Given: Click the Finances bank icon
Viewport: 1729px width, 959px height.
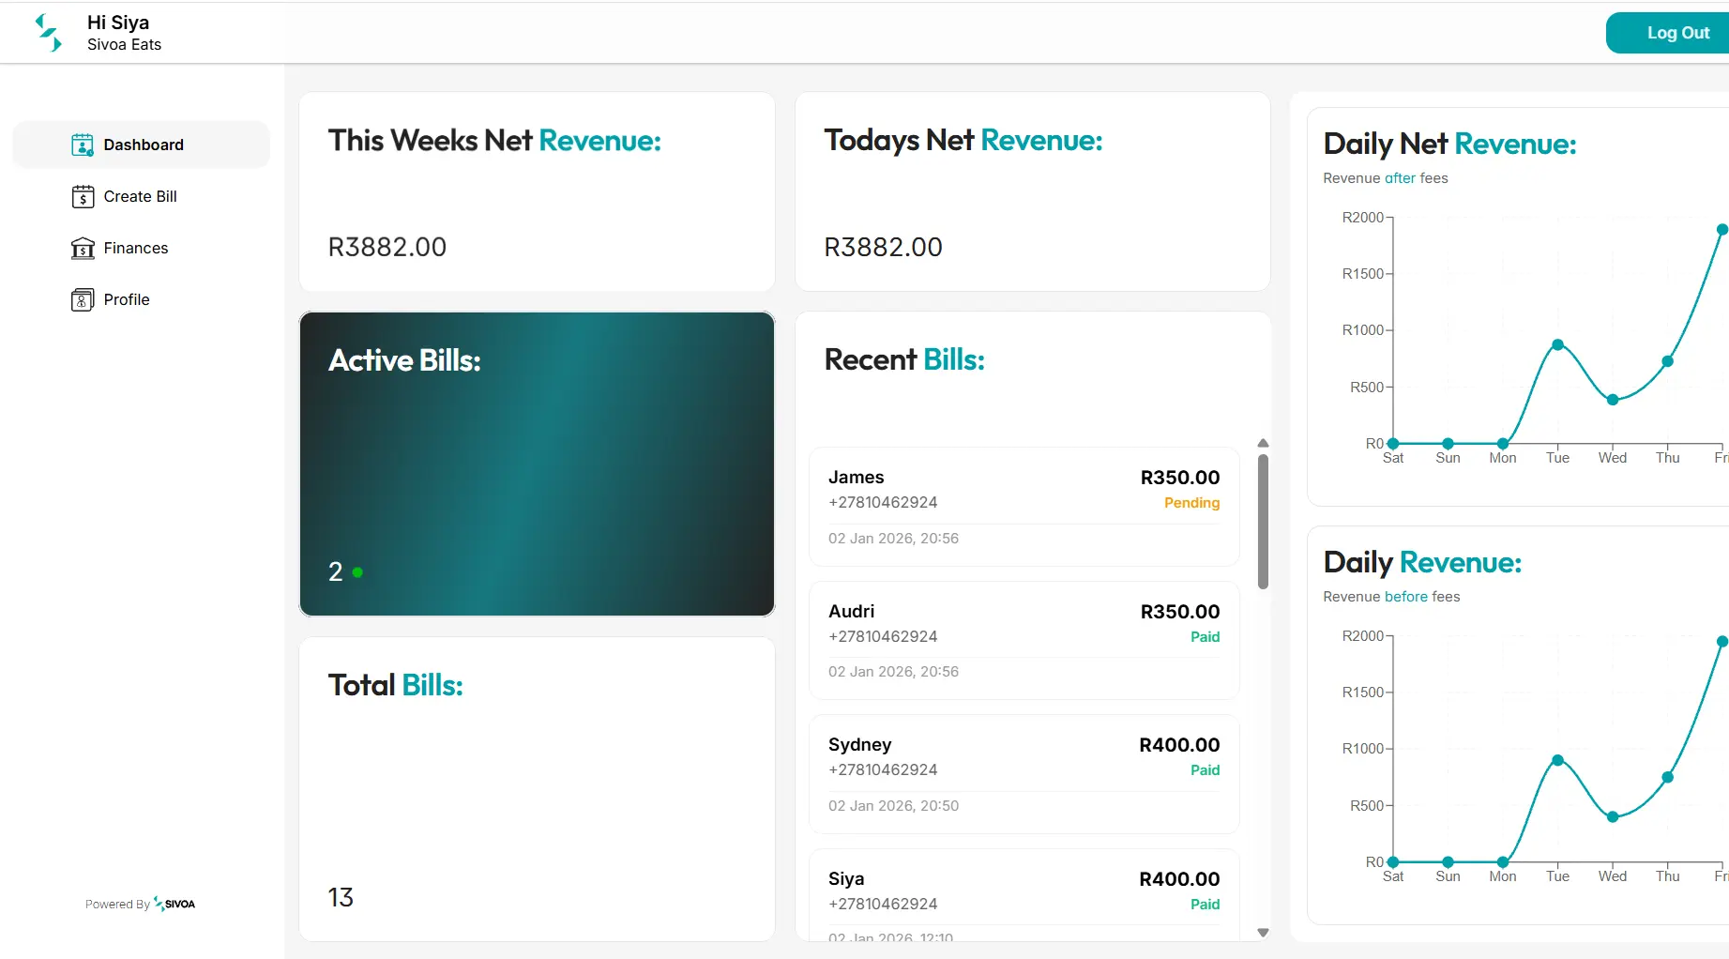Looking at the screenshot, I should tap(83, 248).
